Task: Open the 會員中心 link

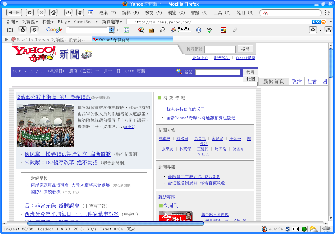Action: click(200, 58)
